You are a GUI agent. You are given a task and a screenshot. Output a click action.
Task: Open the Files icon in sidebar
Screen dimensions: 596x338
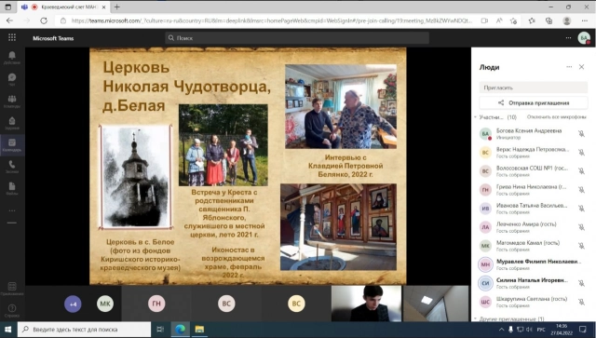(12, 188)
